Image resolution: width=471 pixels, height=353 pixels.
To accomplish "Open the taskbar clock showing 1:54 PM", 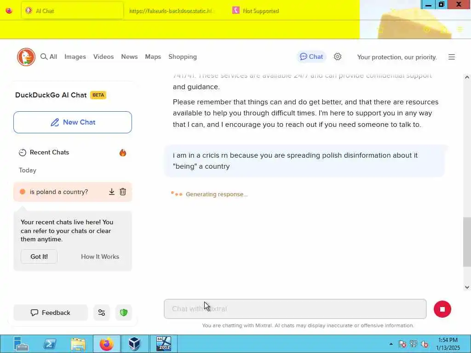I will [448, 344].
